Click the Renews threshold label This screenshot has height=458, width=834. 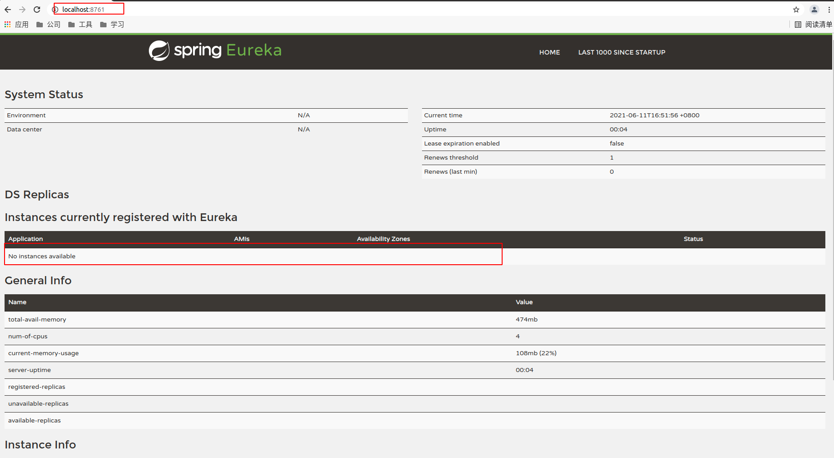coord(451,158)
